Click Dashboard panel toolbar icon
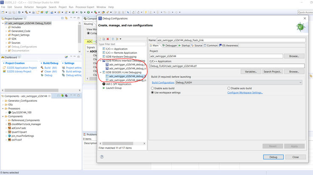This screenshot has width=313, height=175. [66, 57]
